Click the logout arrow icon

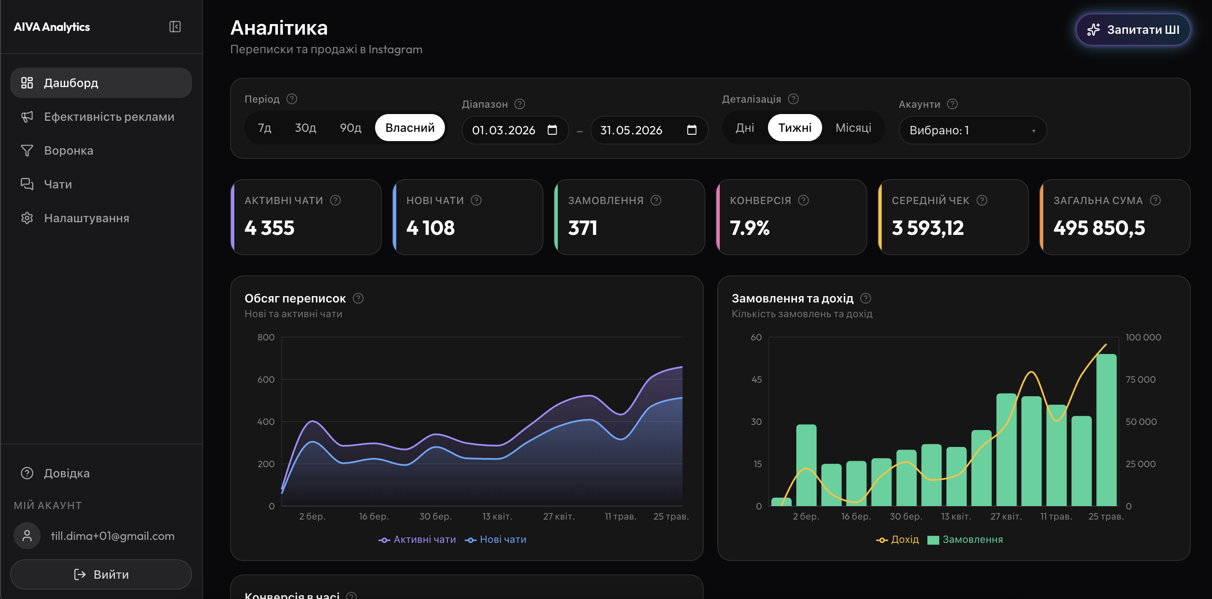(80, 574)
